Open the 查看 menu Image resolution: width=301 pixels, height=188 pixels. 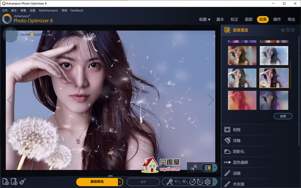coord(23,11)
